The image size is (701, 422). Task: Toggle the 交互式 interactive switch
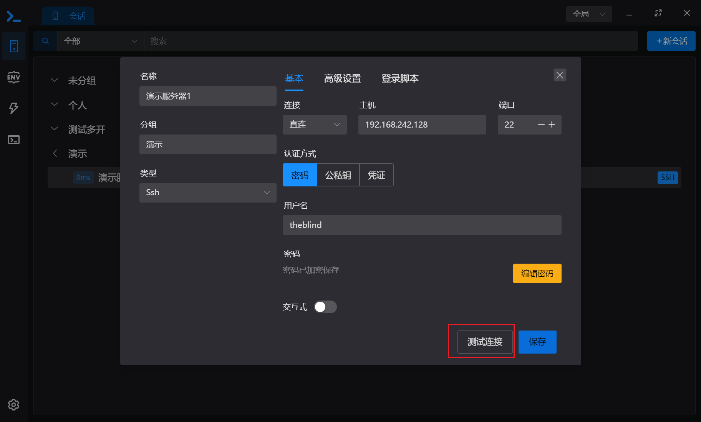[325, 307]
